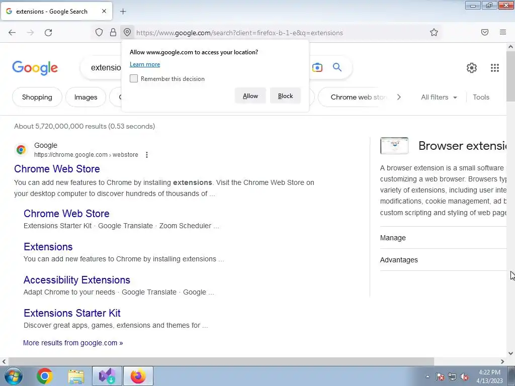This screenshot has height=386, width=515.
Task: Show hidden system tray icons arrow
Action: (427, 376)
